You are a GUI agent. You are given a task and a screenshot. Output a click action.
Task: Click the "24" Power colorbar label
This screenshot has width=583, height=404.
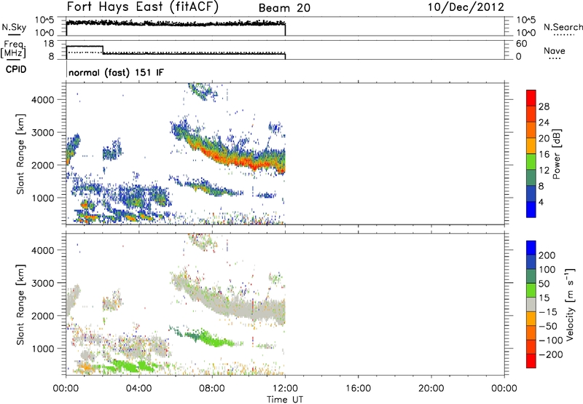point(544,123)
